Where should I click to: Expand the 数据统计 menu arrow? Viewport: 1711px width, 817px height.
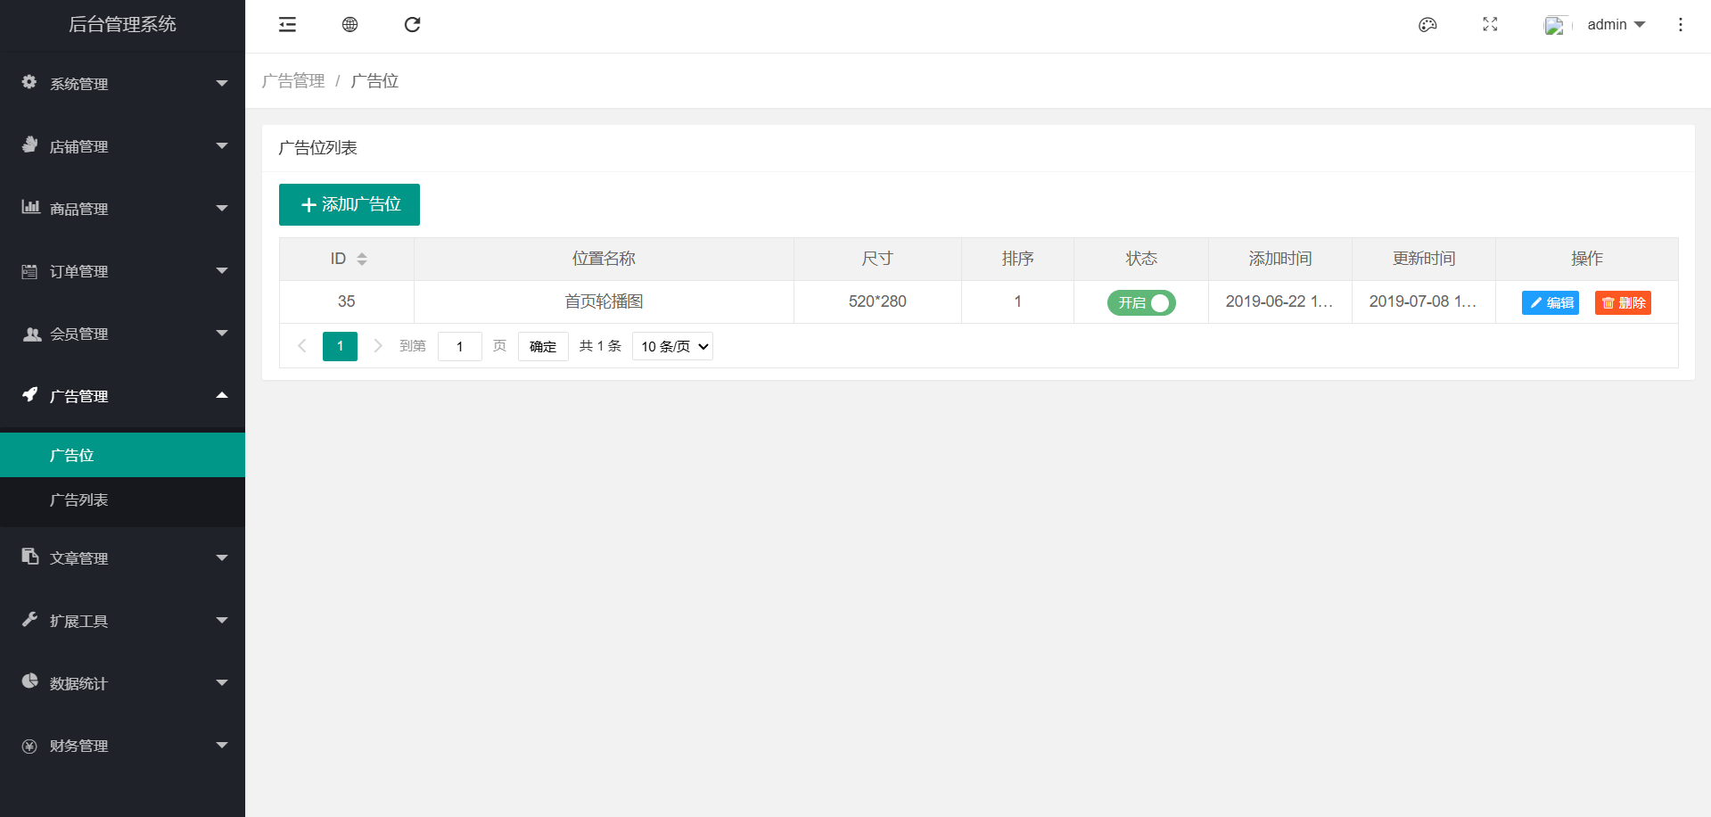click(222, 682)
